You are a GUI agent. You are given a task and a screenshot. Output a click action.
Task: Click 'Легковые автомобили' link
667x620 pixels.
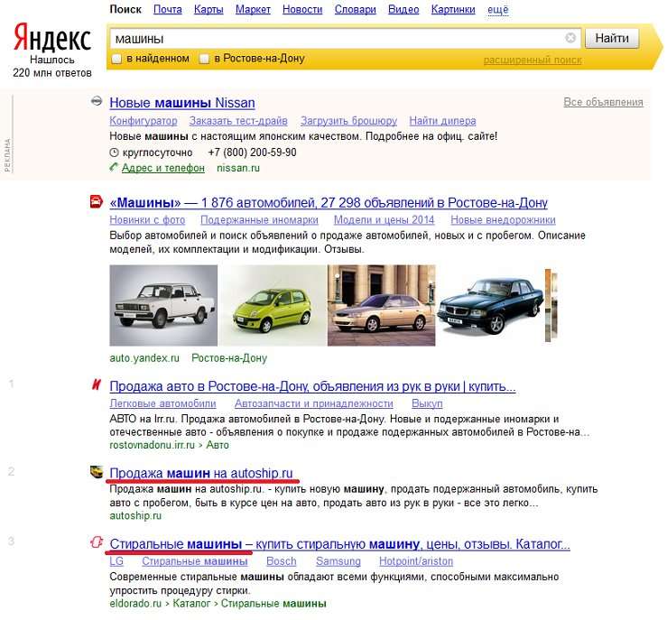coord(163,403)
